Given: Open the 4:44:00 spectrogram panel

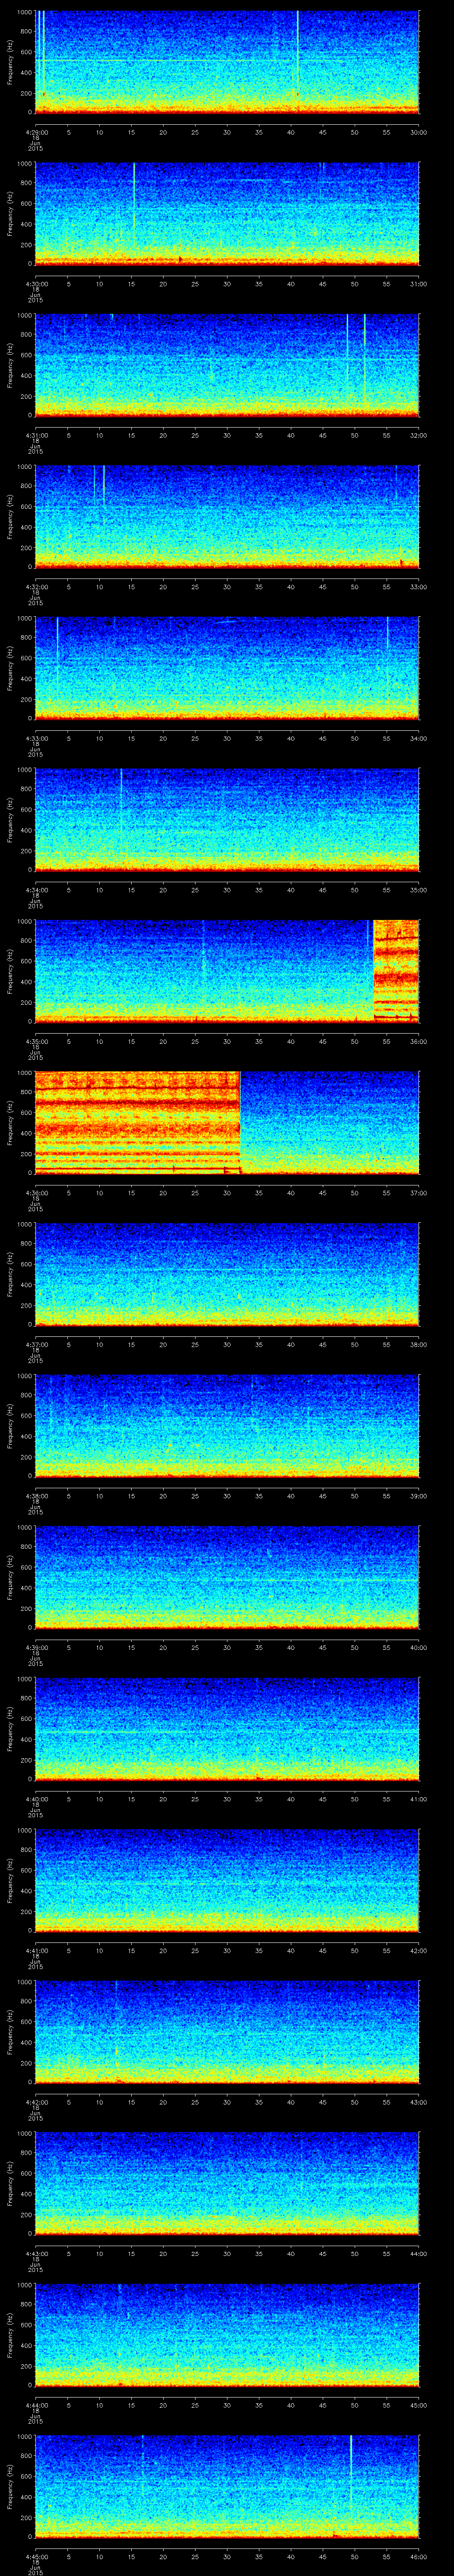Looking at the screenshot, I should click(x=227, y=2334).
